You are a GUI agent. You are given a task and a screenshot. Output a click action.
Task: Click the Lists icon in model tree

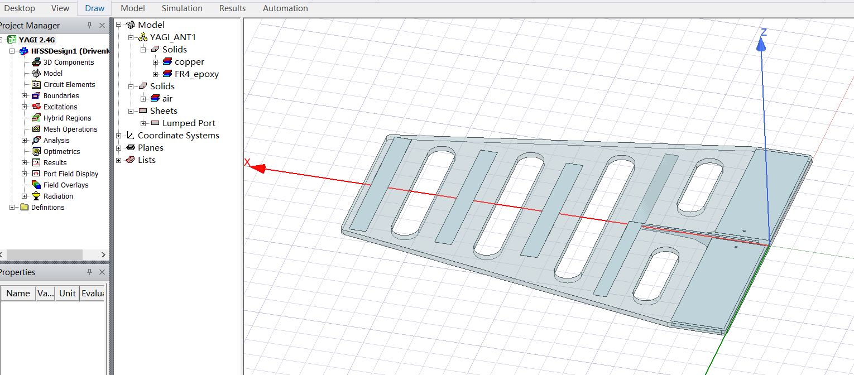(131, 160)
